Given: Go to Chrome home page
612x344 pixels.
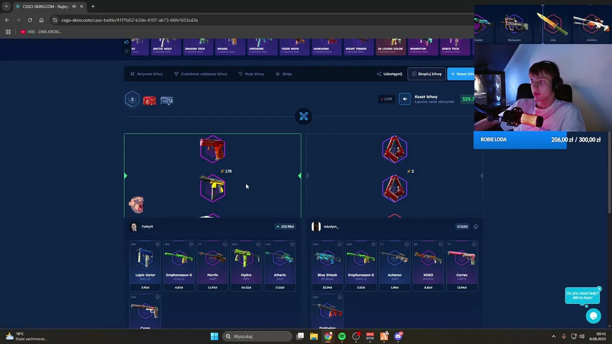Looking at the screenshot, I should click(41, 20).
